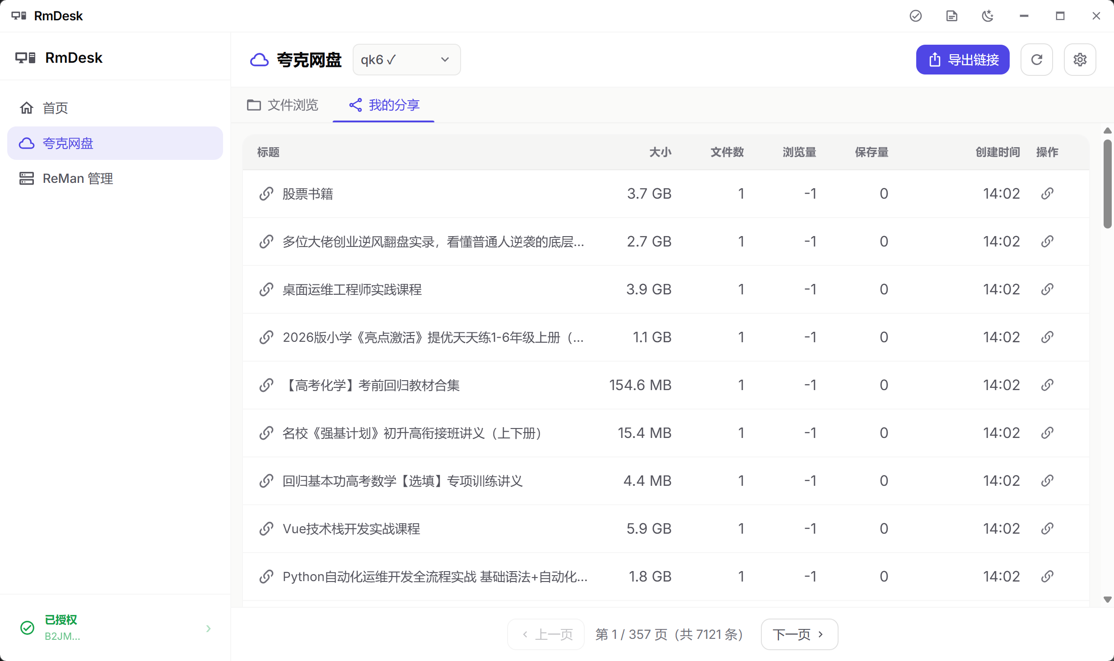This screenshot has width=1114, height=661.
Task: Click link icon left of 股票书籍
Action: coord(266,194)
